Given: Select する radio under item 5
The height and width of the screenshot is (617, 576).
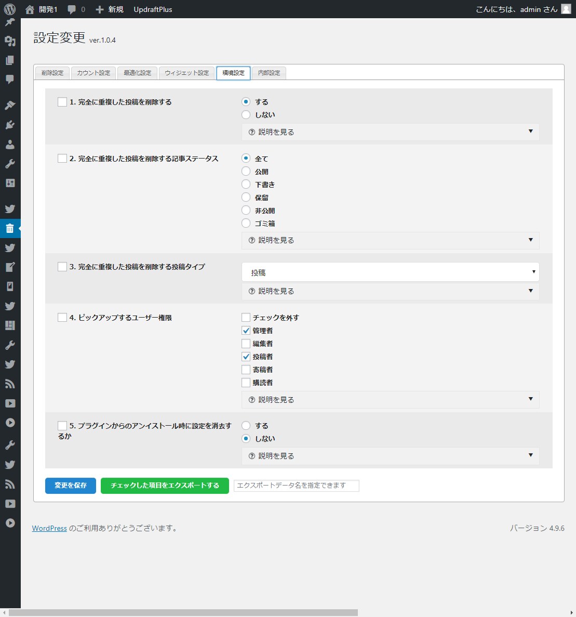Looking at the screenshot, I should (x=246, y=425).
